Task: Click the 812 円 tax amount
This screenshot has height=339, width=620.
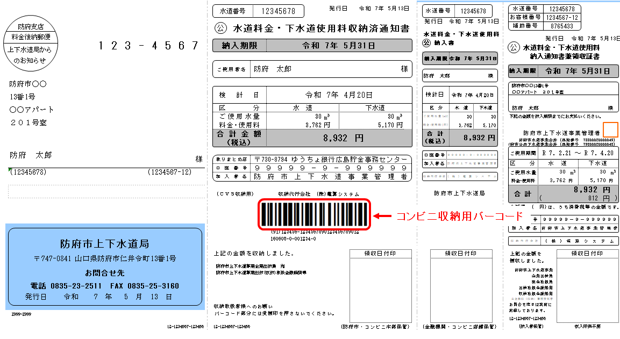Action: tap(599, 198)
